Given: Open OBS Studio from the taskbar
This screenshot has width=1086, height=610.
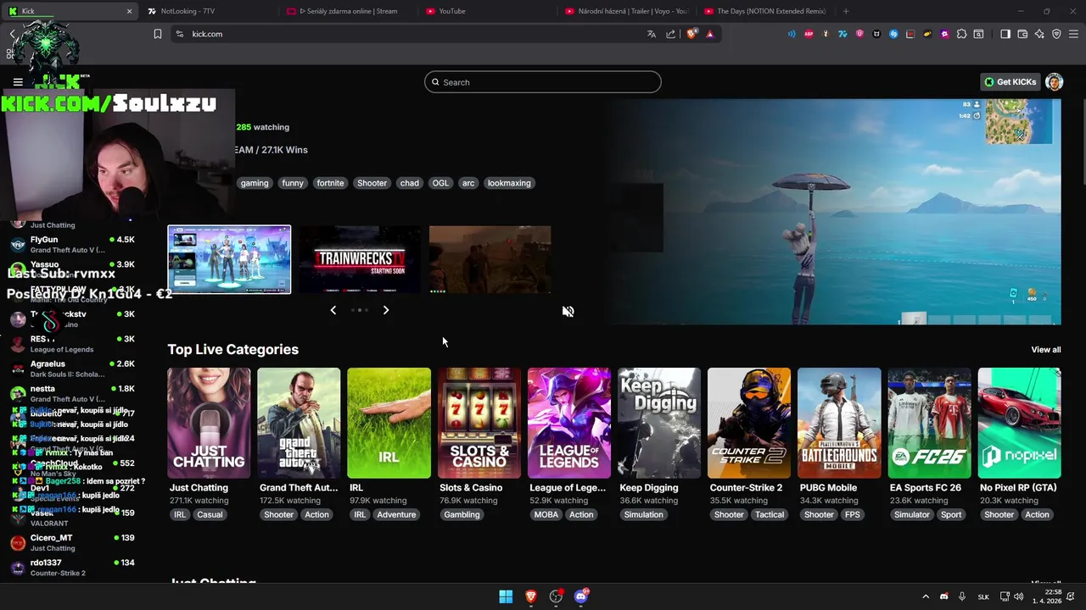Looking at the screenshot, I should coord(556,596).
